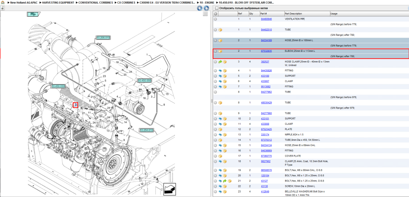Click blue arrow icon on SCREW 43138 row

click(x=220, y=186)
